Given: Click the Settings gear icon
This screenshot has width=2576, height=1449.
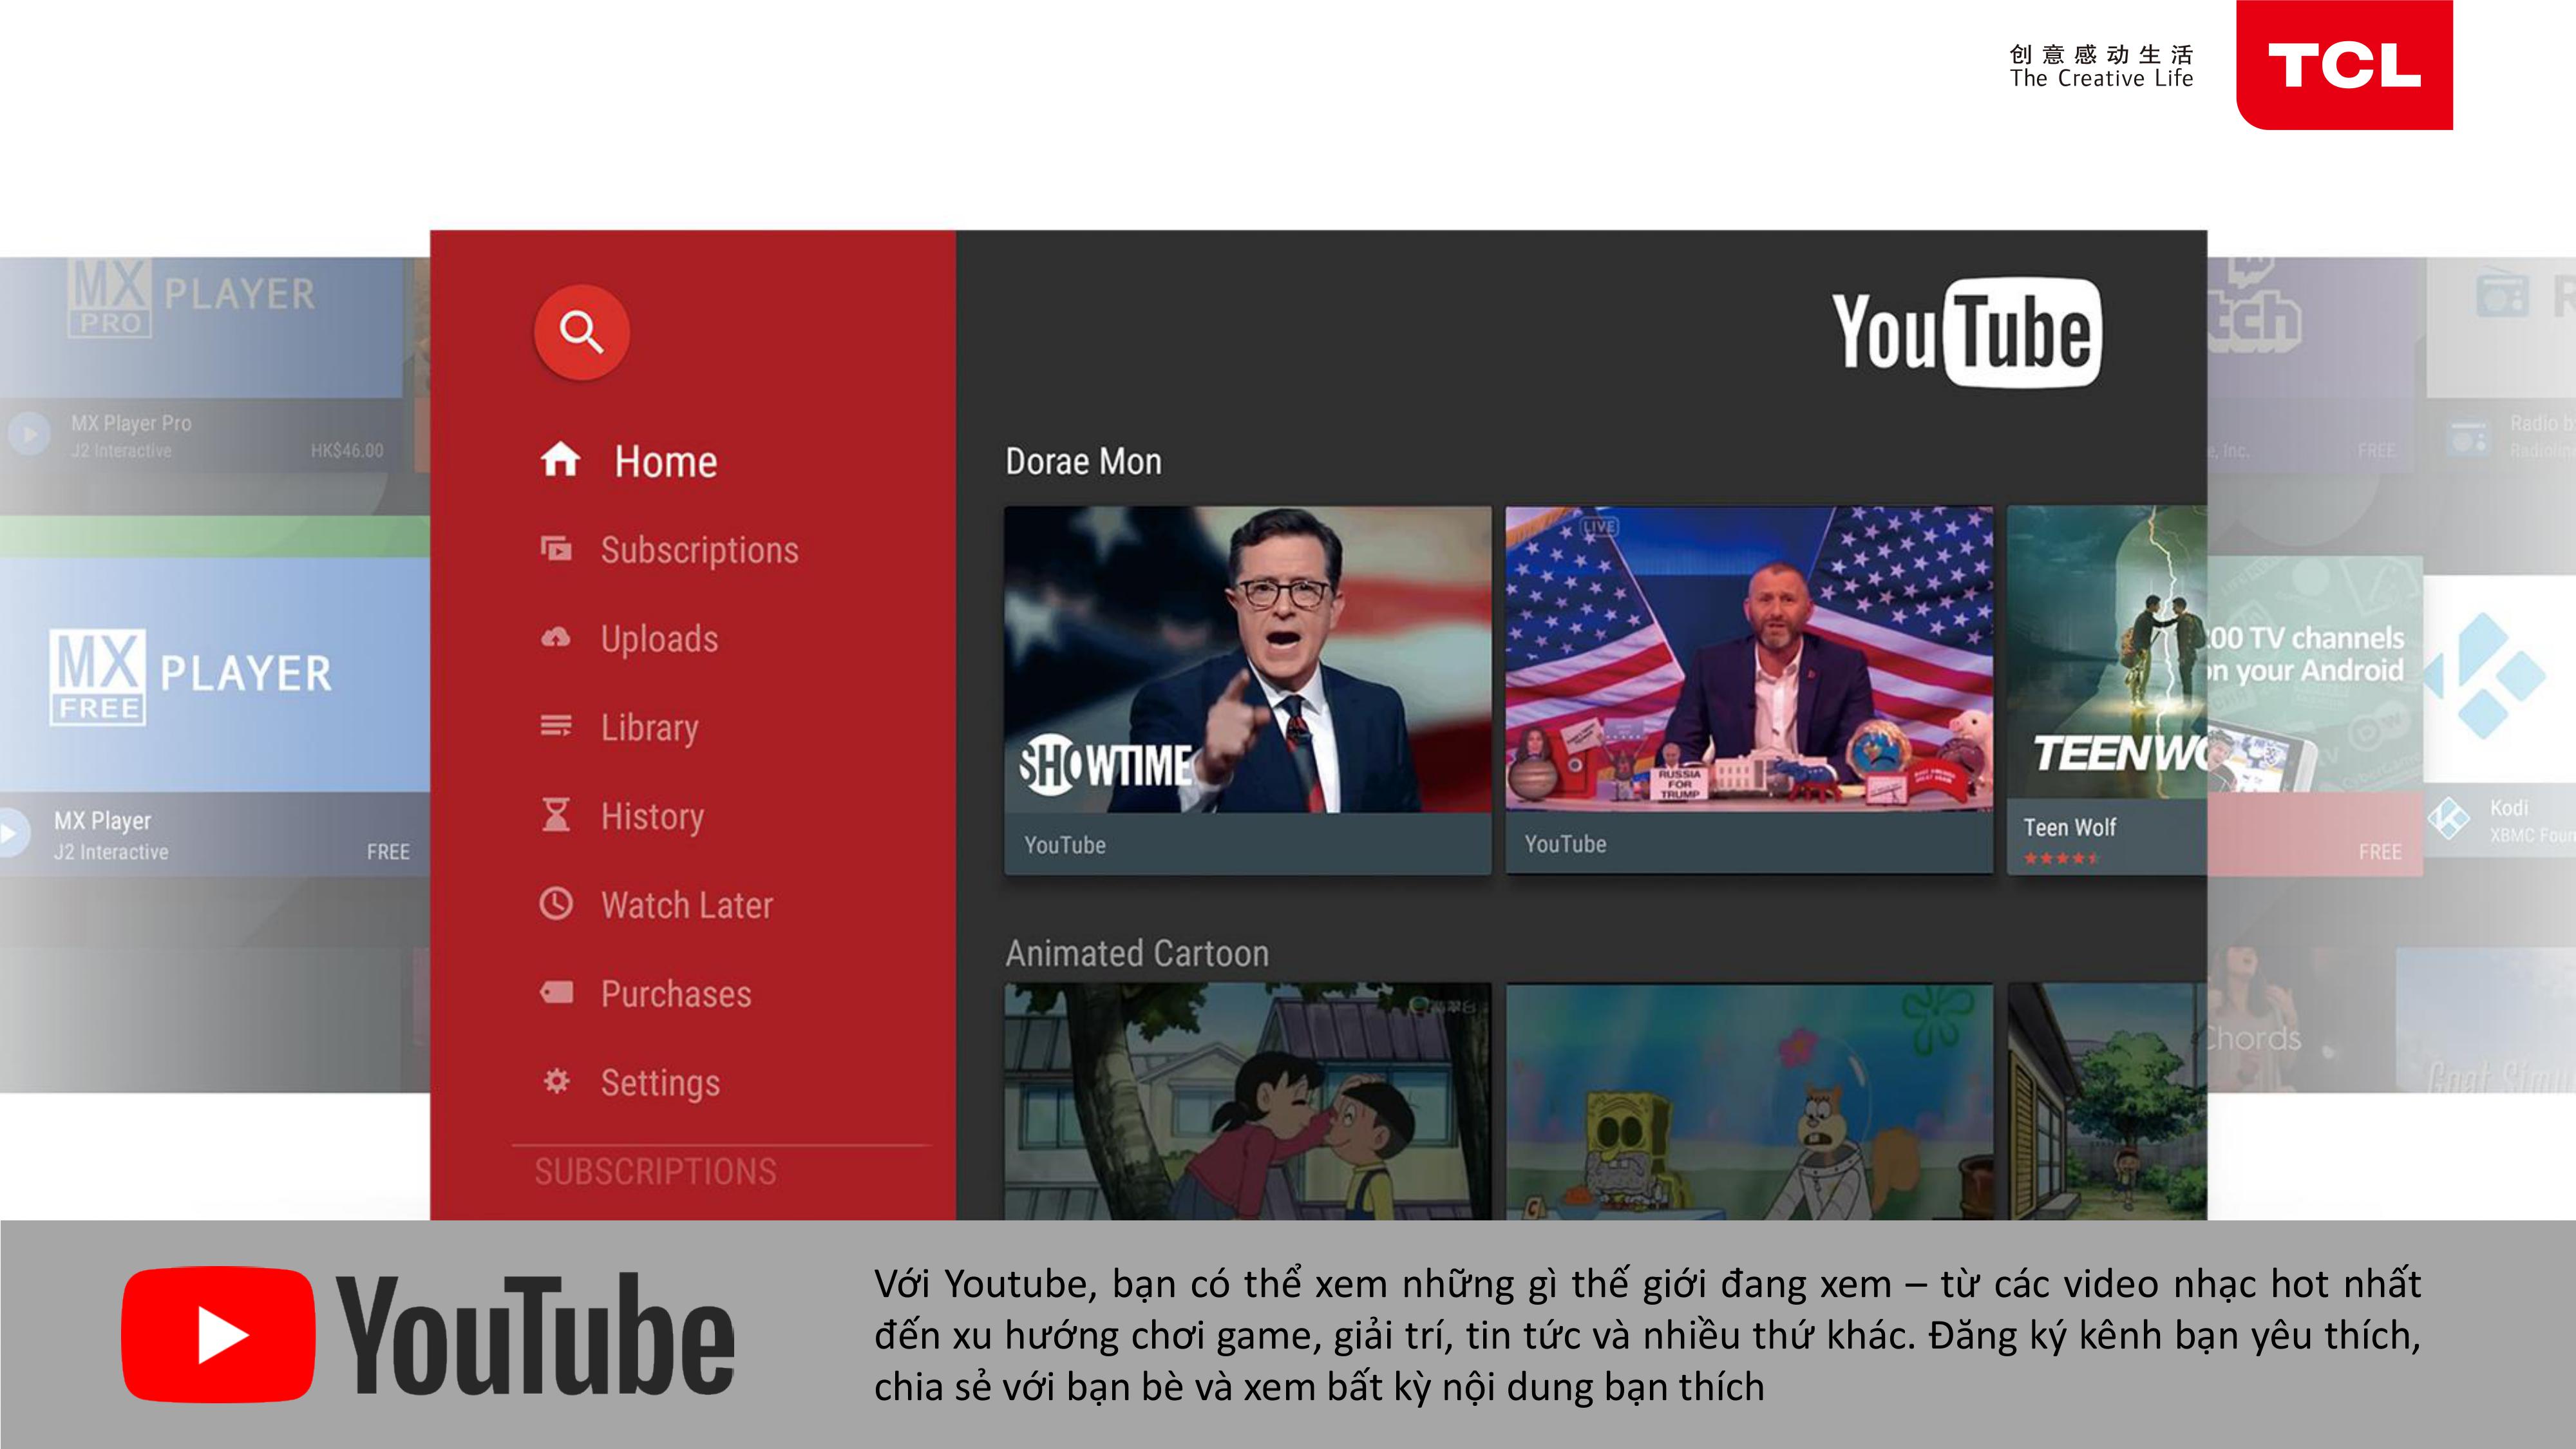Looking at the screenshot, I should (556, 1081).
